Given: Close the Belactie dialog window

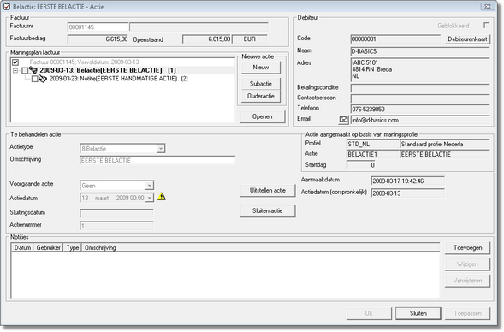Looking at the screenshot, I should pyautogui.click(x=488, y=7).
